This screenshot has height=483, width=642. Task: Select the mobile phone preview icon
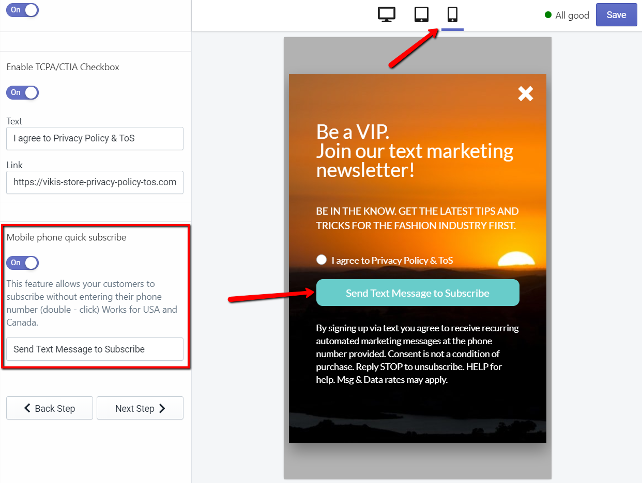pos(452,14)
